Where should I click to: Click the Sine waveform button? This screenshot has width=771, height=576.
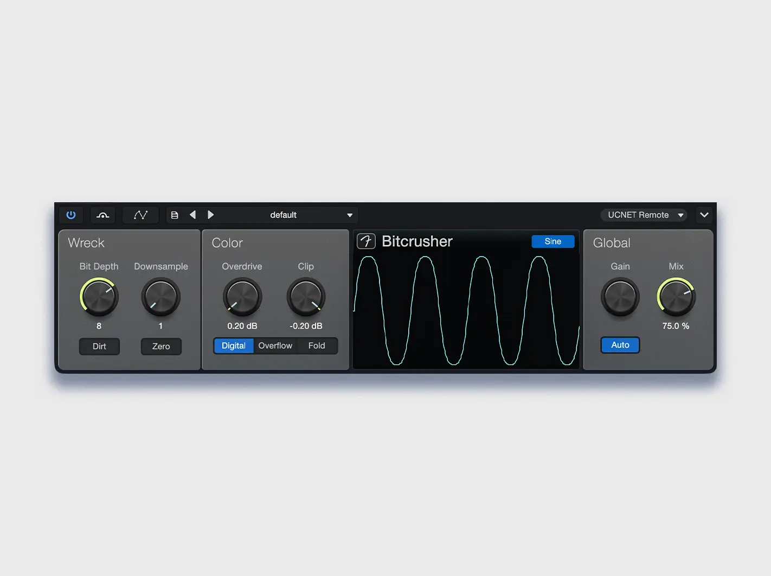coord(552,241)
